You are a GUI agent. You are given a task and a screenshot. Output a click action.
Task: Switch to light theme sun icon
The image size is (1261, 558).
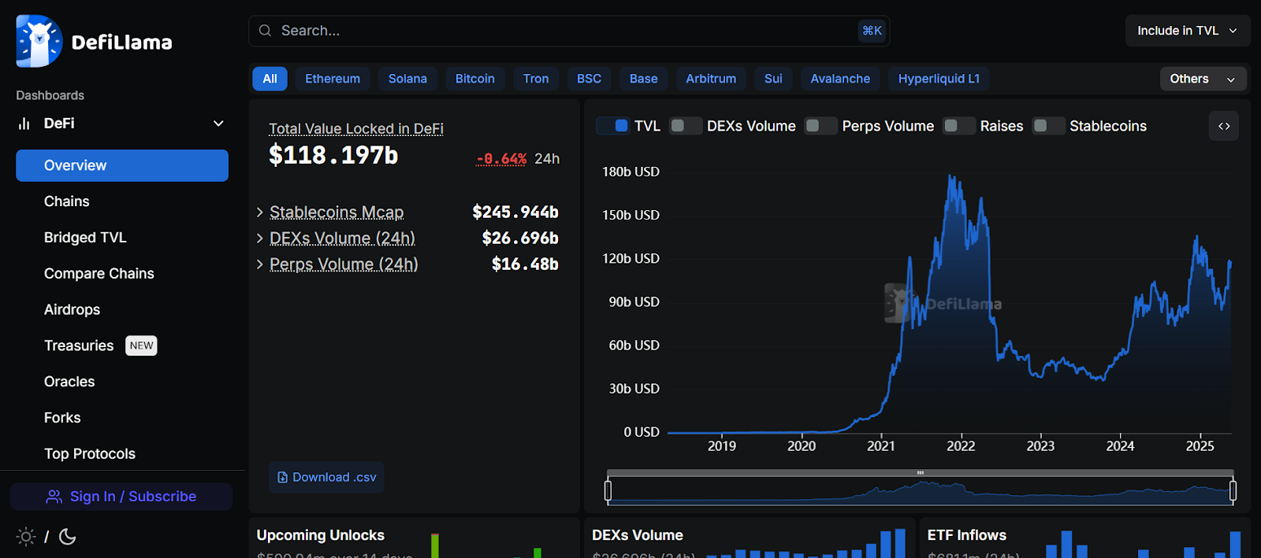coord(26,537)
